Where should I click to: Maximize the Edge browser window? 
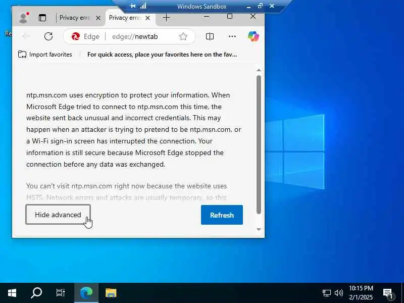(x=230, y=17)
